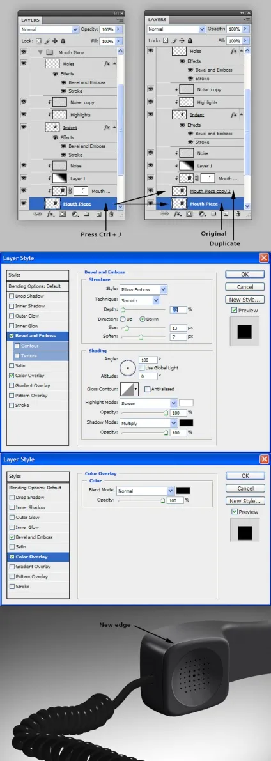Click delete layer trash icon in left Layers panel
271x761 pixels.
pyautogui.click(x=111, y=213)
